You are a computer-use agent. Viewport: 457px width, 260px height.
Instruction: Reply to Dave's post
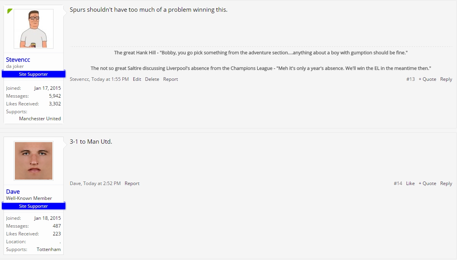point(446,183)
